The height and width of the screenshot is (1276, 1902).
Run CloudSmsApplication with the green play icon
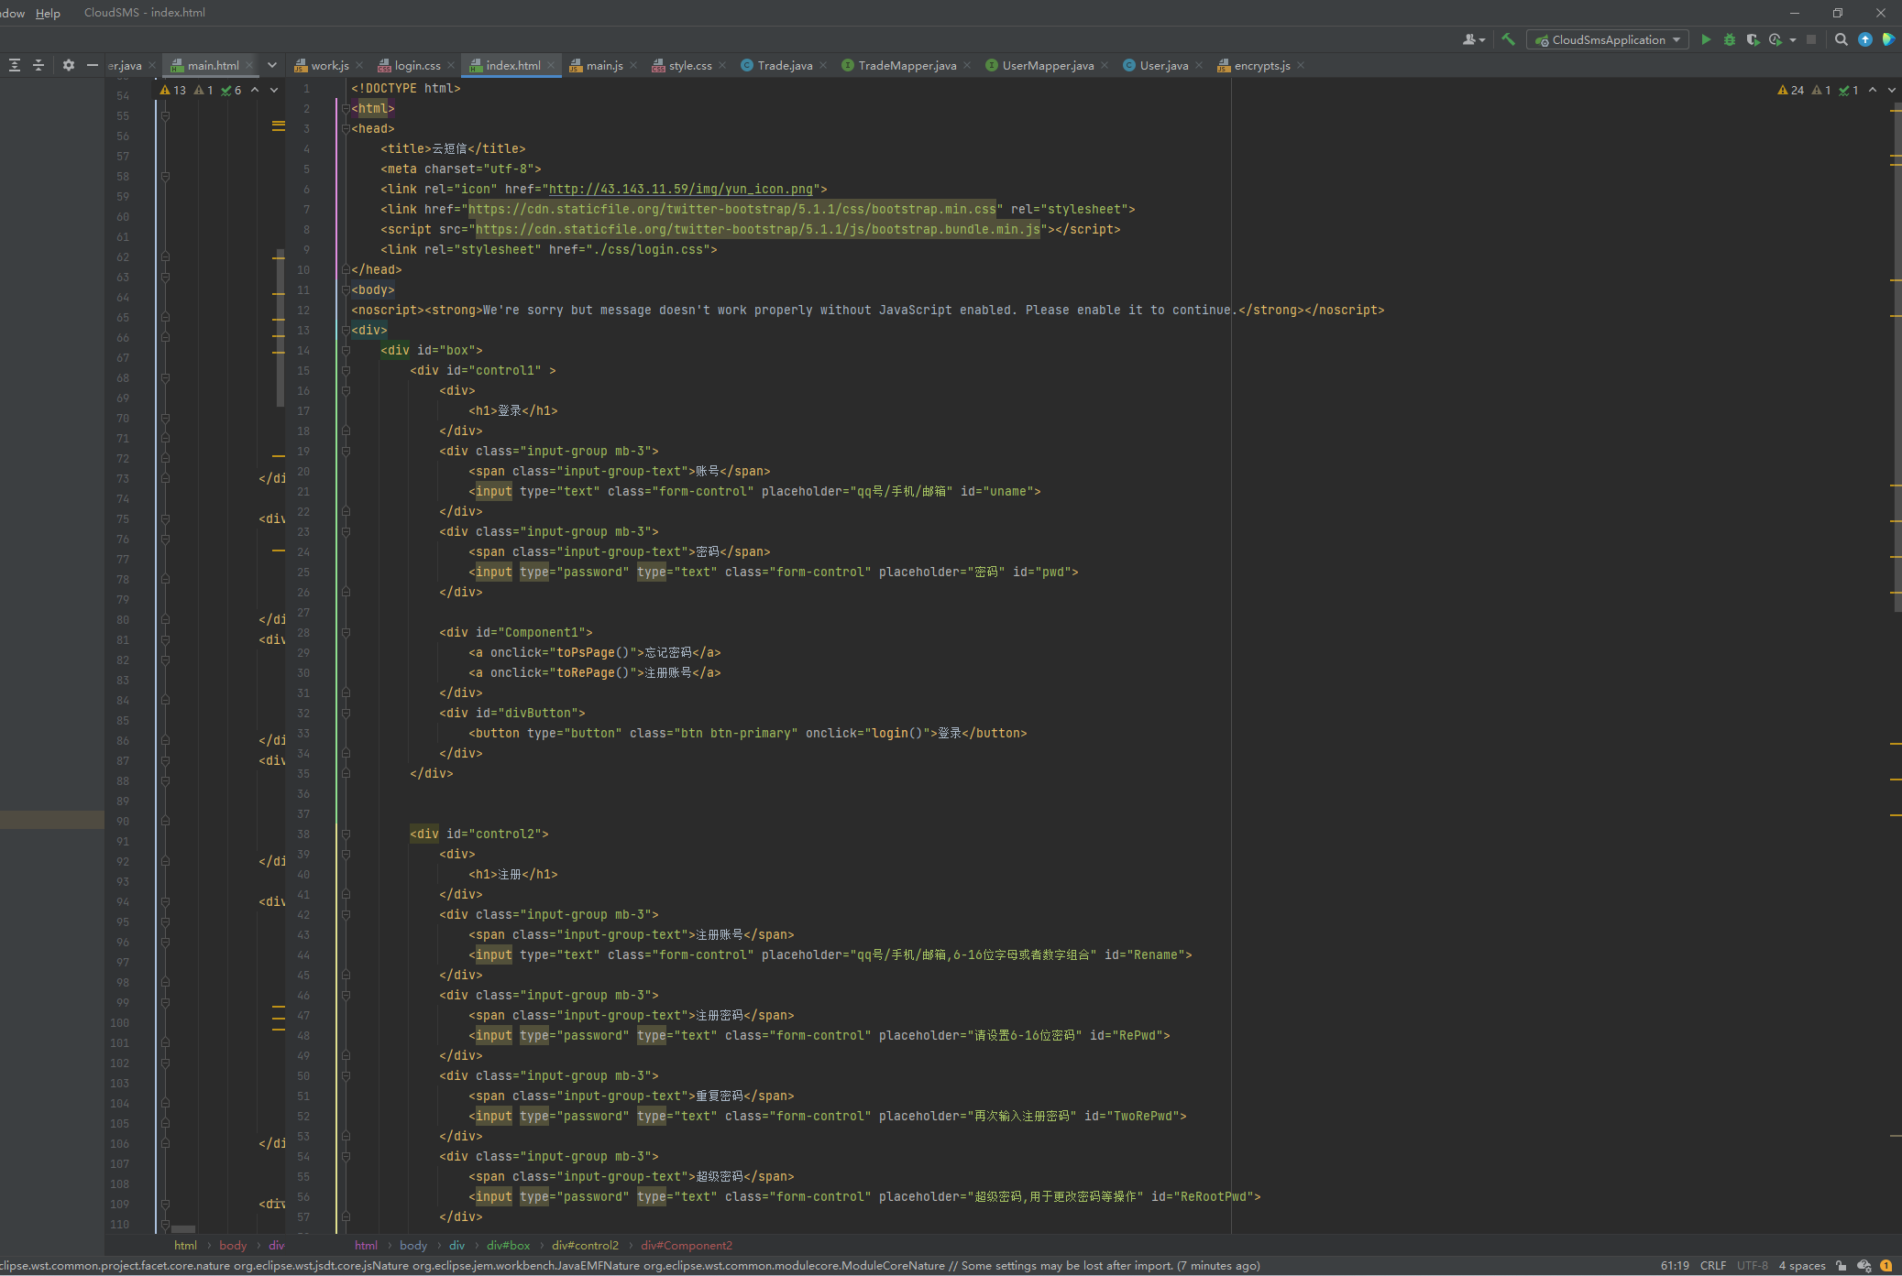(x=1706, y=39)
